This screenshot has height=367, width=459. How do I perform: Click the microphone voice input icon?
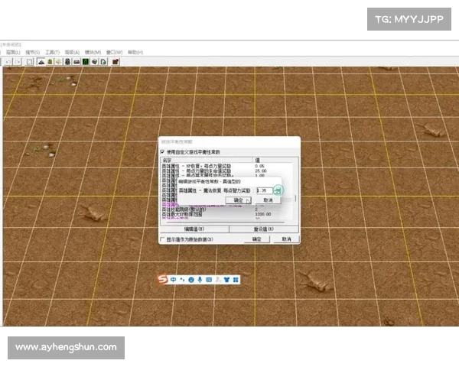tap(200, 280)
